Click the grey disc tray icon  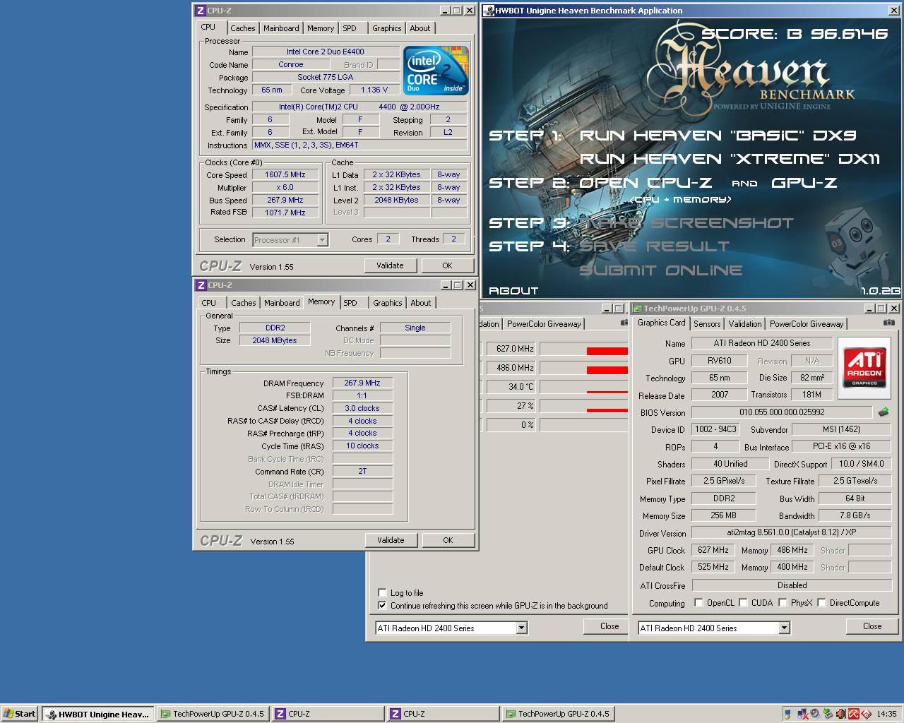[x=816, y=714]
